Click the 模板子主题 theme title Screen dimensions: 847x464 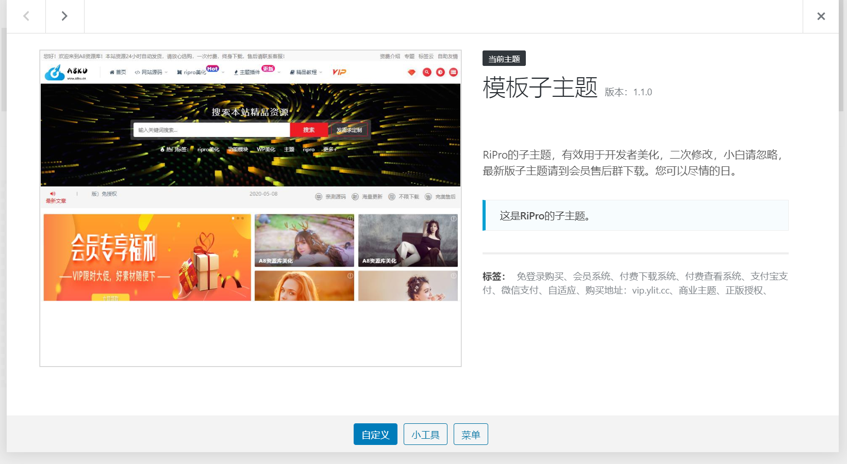(540, 88)
